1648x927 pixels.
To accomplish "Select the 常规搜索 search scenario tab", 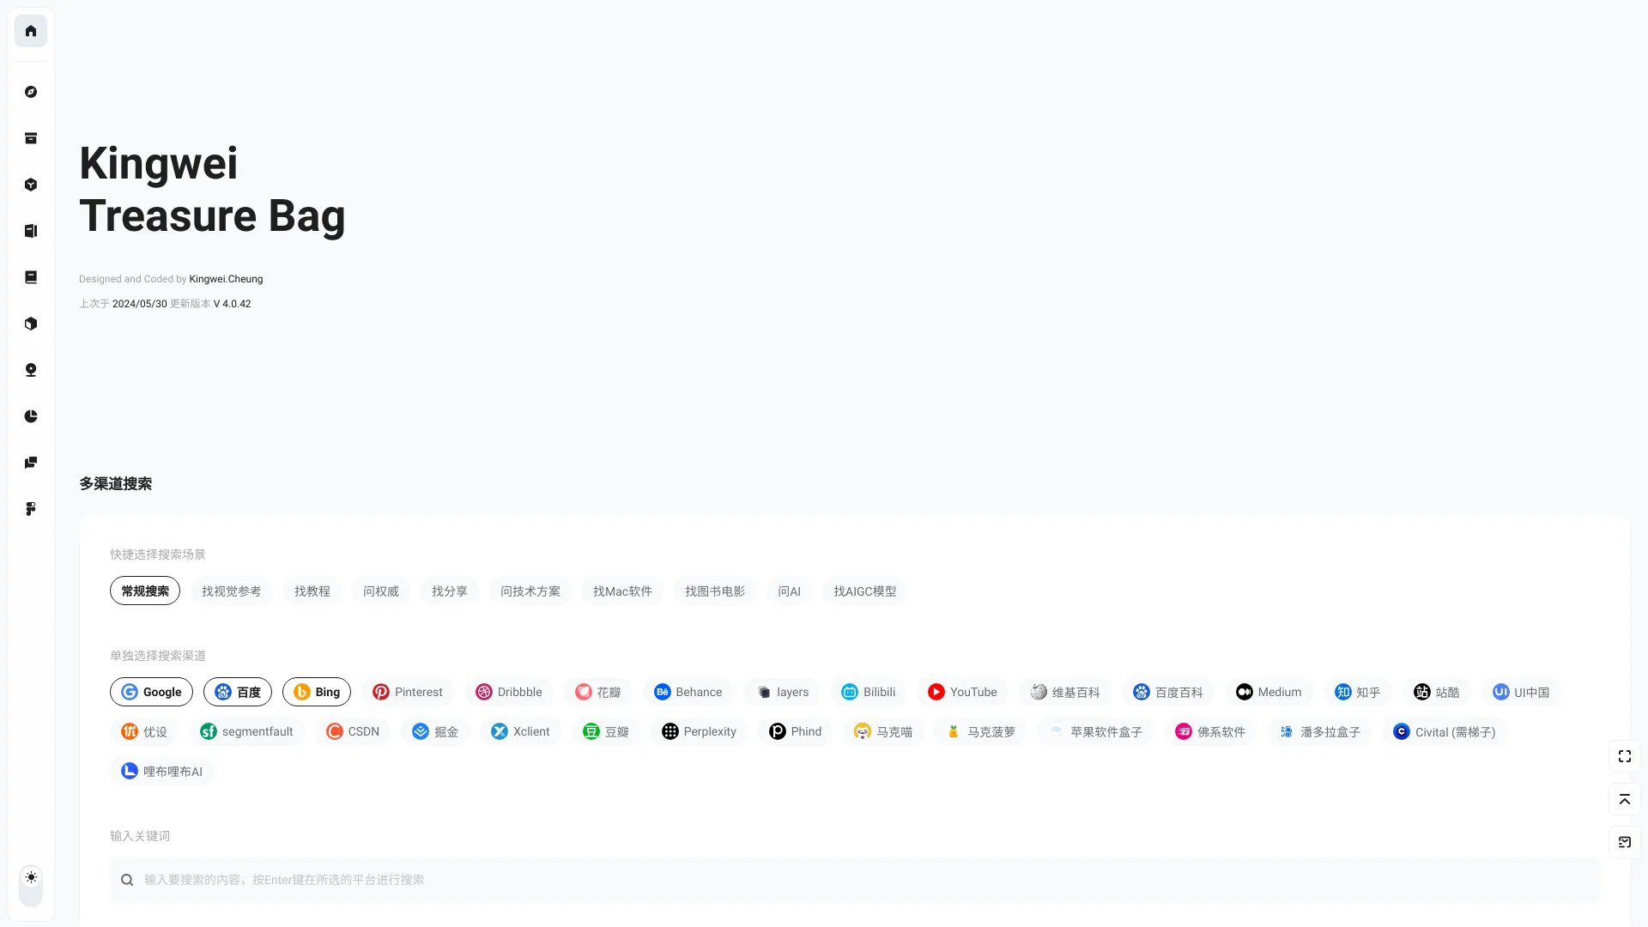I will tap(143, 590).
